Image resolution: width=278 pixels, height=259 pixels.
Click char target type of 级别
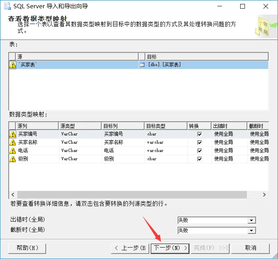pos(166,159)
